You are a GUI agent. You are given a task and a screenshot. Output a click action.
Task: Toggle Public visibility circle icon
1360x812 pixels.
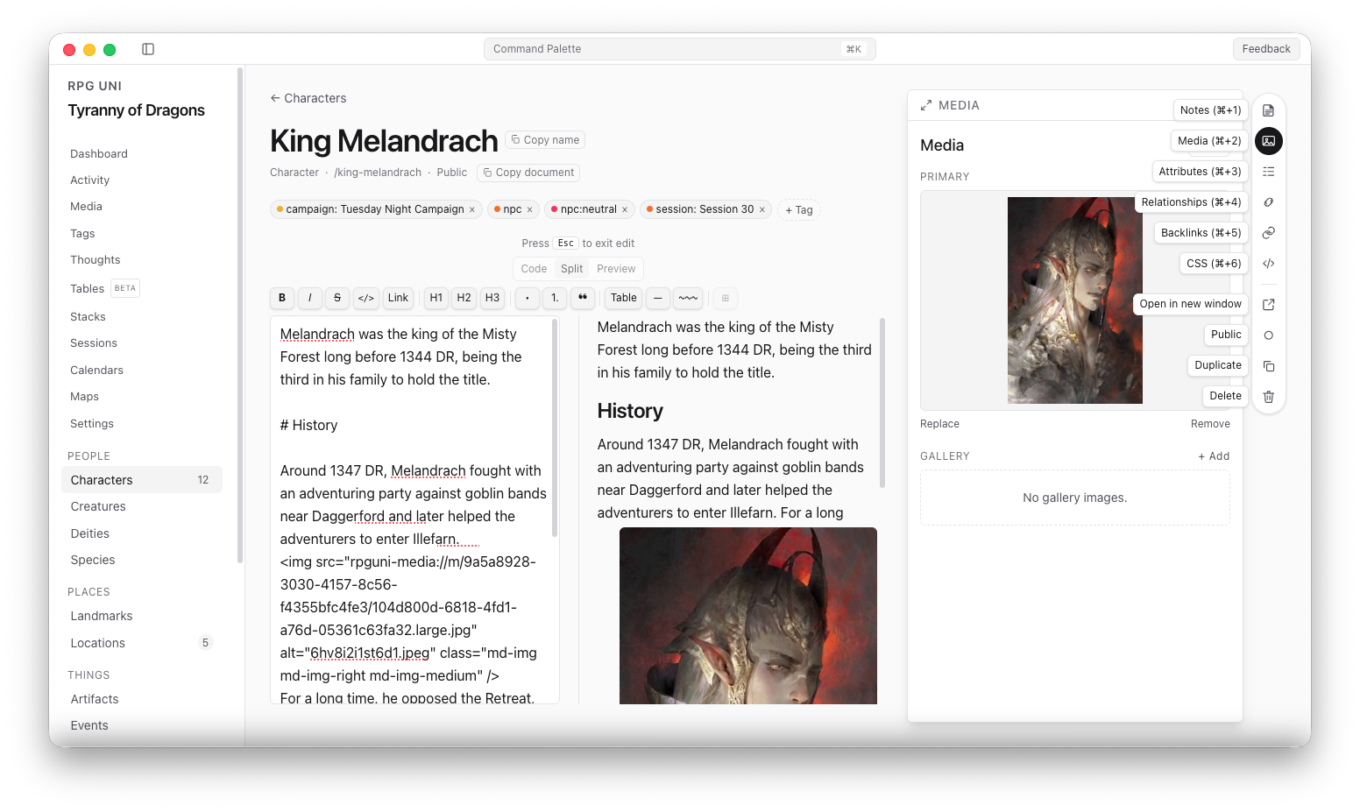[1268, 335]
